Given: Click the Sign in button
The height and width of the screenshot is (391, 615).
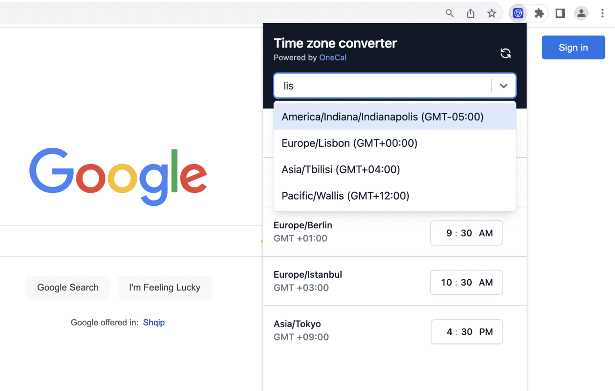Looking at the screenshot, I should click(573, 47).
